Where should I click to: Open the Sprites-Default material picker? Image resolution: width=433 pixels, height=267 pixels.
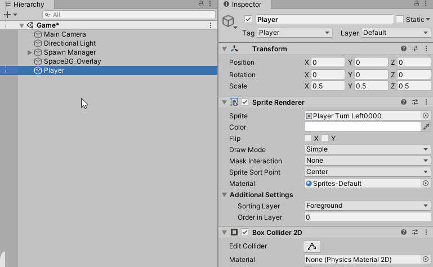coord(426,183)
